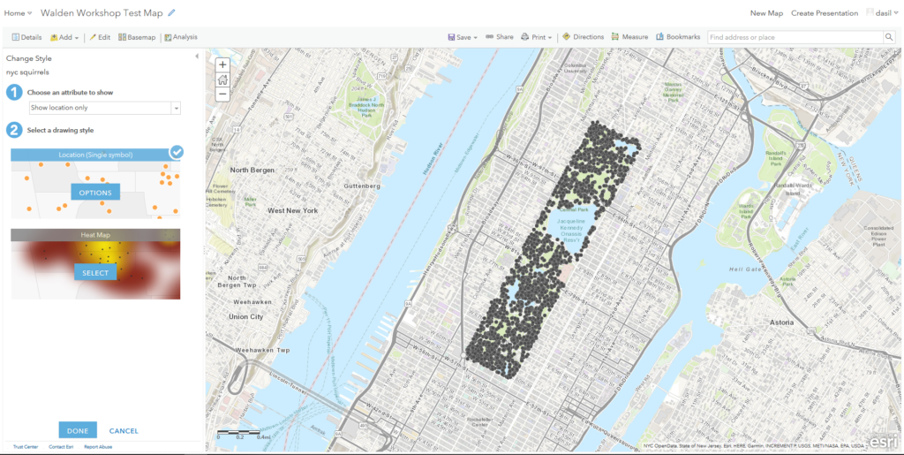Viewport: 904px width, 455px height.
Task: Select the Heat Map drawing style
Action: click(95, 273)
